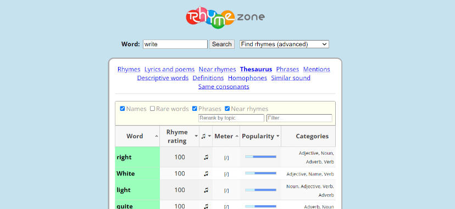Play music note for 'right' row
Viewport: 455px width, 209px height.
[x=206, y=157]
